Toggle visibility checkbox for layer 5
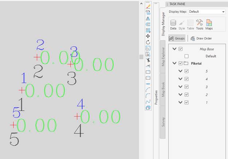Viewport: 228px width, 159px height. coord(186,71)
